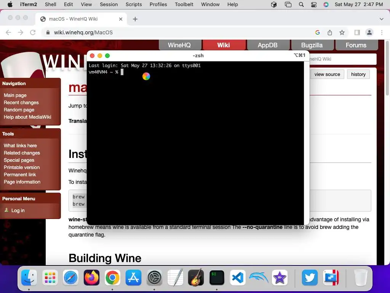Click the Log in link
Image resolution: width=390 pixels, height=293 pixels.
click(x=18, y=210)
